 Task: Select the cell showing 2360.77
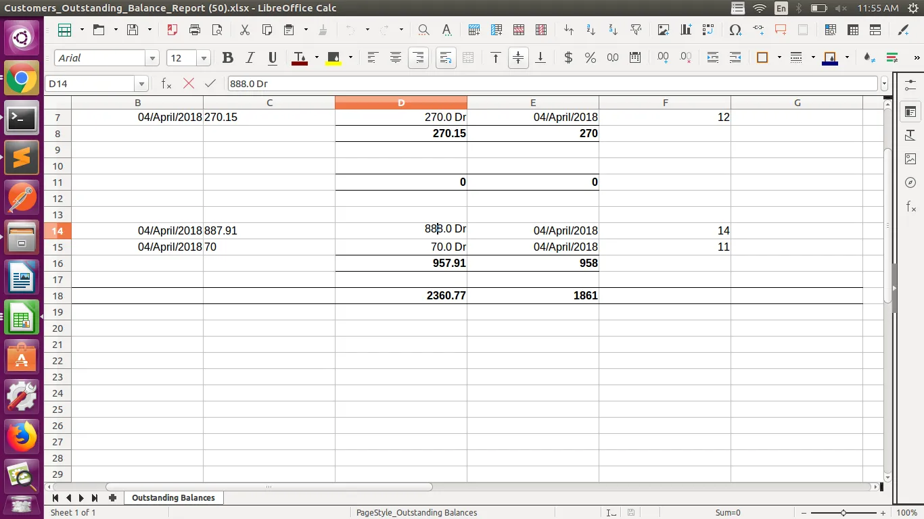[401, 296]
